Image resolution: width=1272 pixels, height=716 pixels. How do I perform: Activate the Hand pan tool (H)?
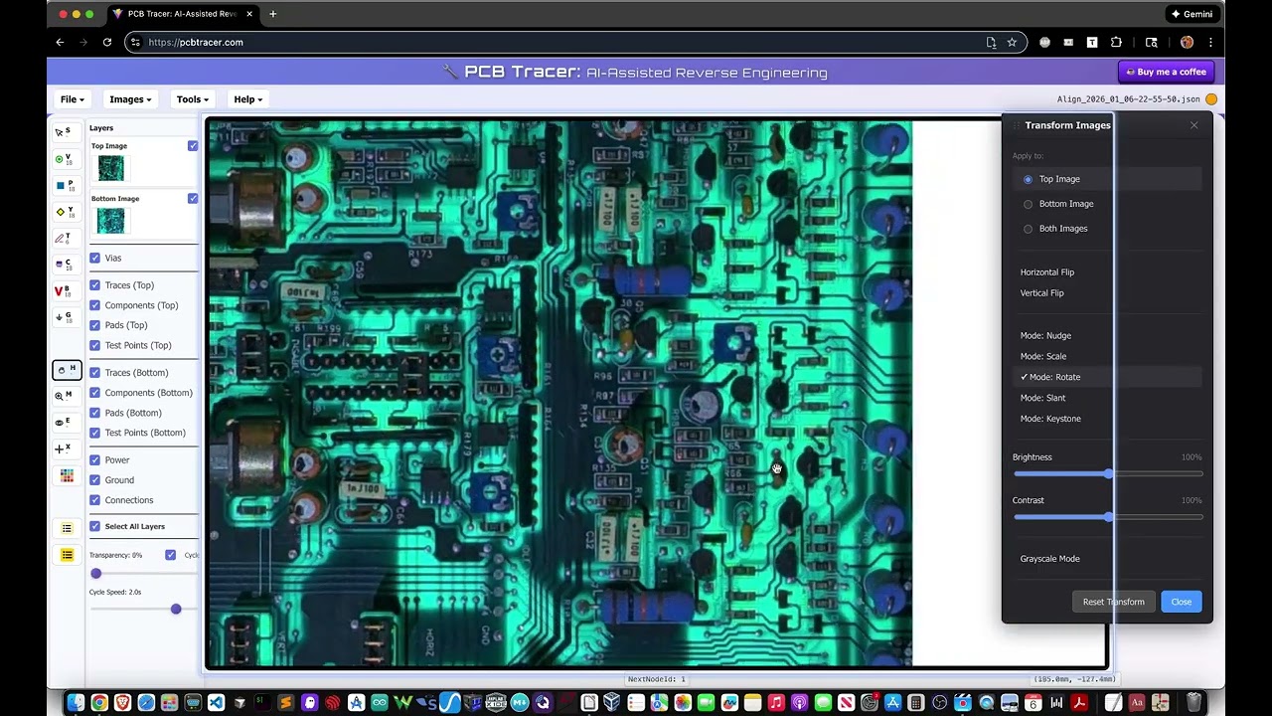67,370
